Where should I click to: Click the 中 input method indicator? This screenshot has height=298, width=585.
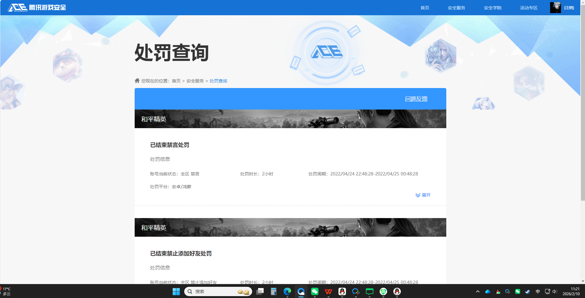pos(538,291)
